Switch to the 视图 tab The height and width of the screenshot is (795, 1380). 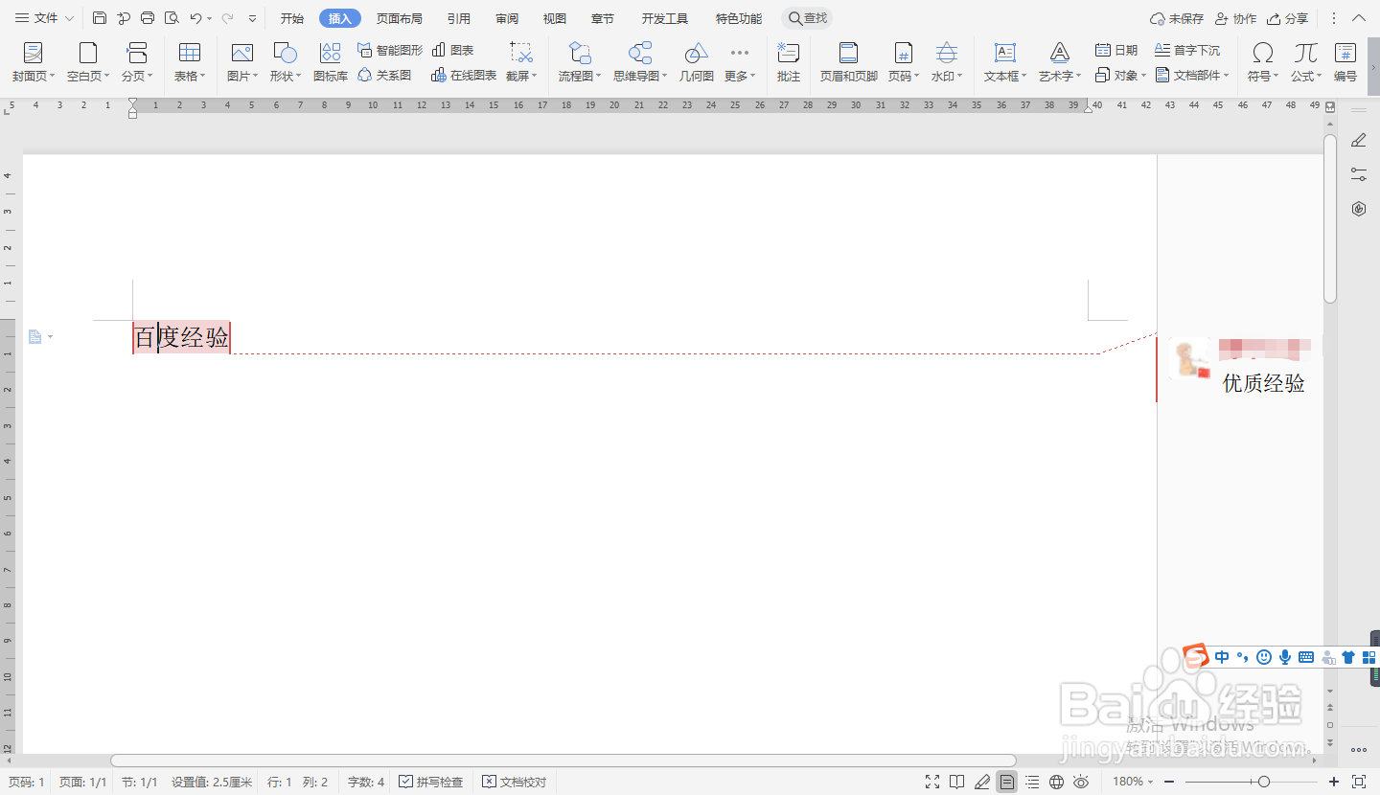(554, 18)
